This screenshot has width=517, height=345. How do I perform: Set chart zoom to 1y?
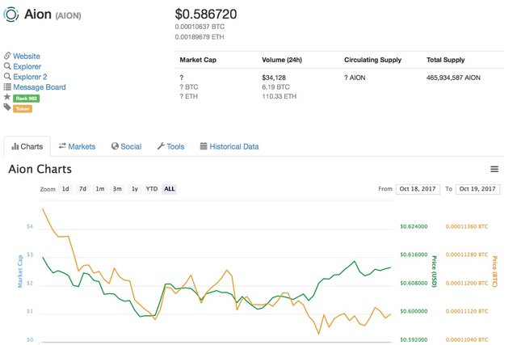135,189
